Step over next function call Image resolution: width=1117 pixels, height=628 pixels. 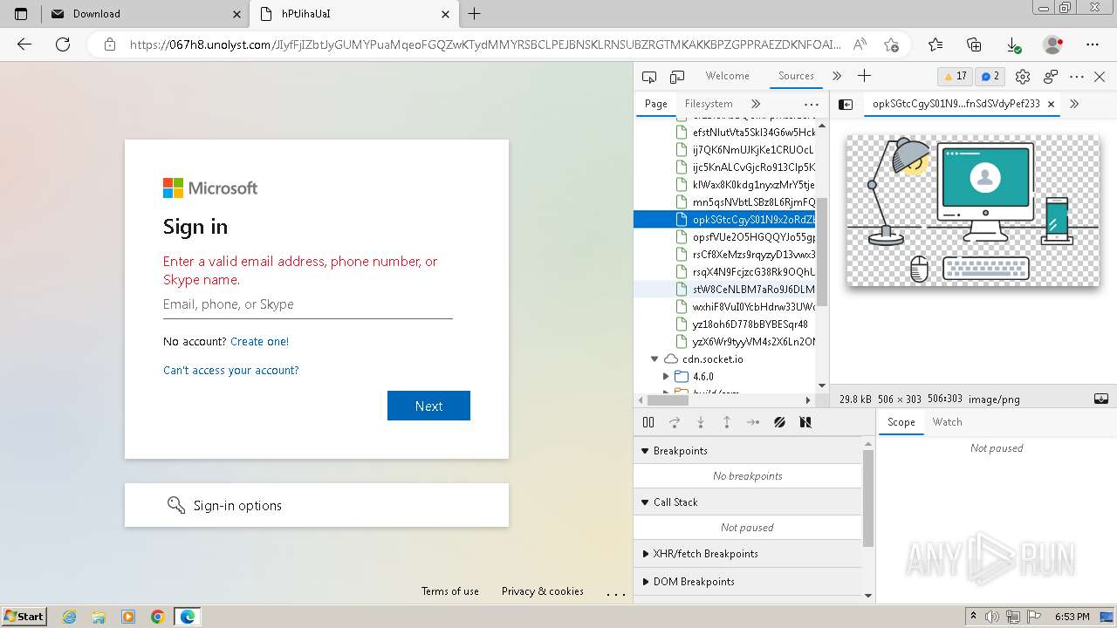click(675, 422)
